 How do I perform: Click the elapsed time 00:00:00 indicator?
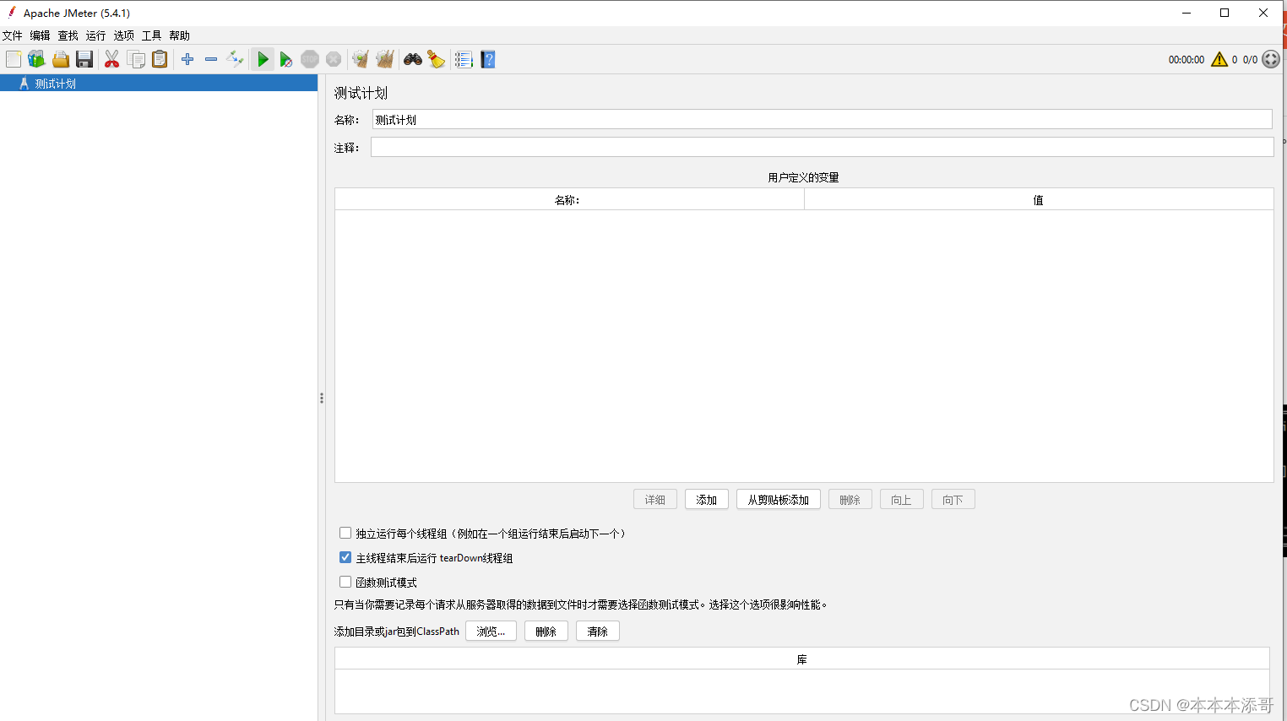click(x=1187, y=60)
